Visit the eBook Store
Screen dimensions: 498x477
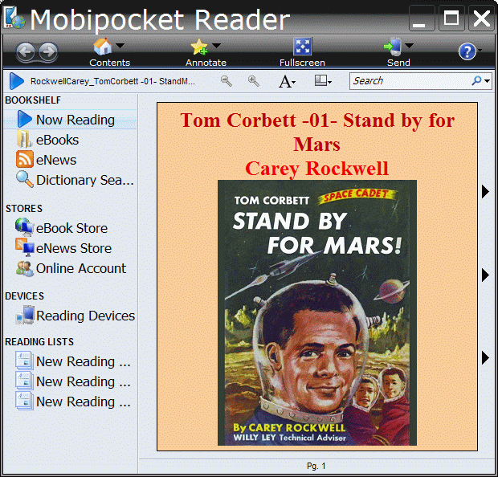71,228
